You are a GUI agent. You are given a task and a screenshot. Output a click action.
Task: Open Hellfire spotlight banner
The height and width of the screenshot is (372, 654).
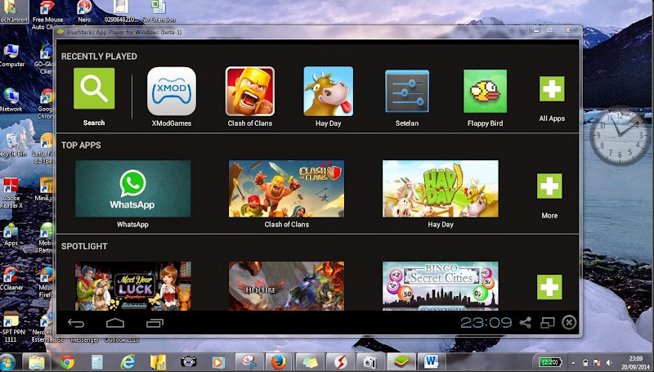click(x=287, y=285)
